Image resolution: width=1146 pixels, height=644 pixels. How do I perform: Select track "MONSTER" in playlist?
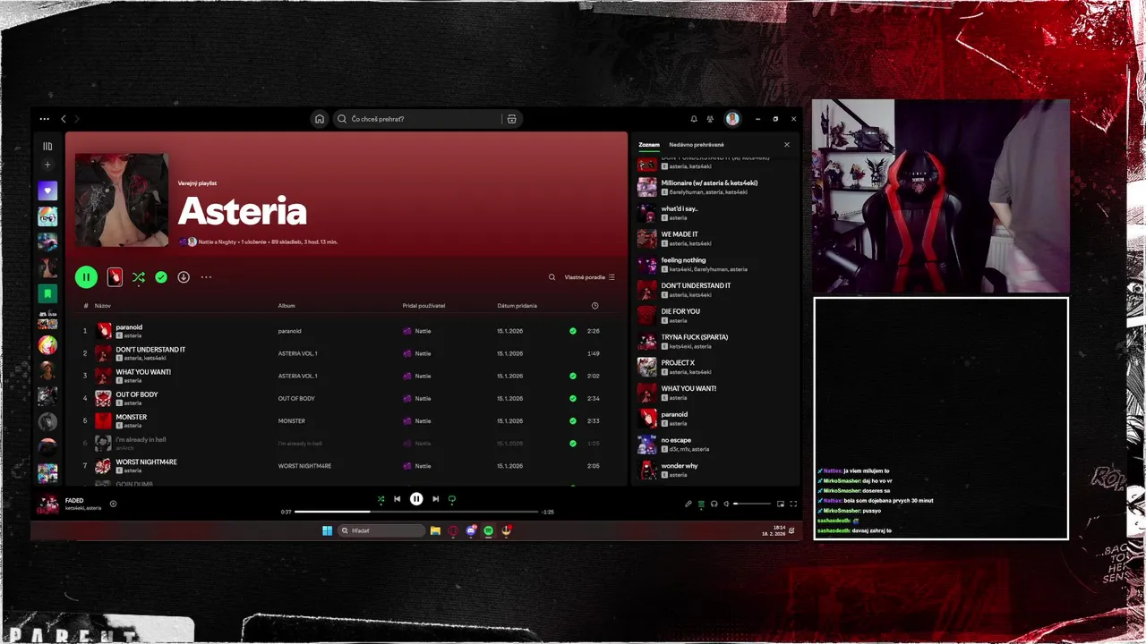coord(131,417)
